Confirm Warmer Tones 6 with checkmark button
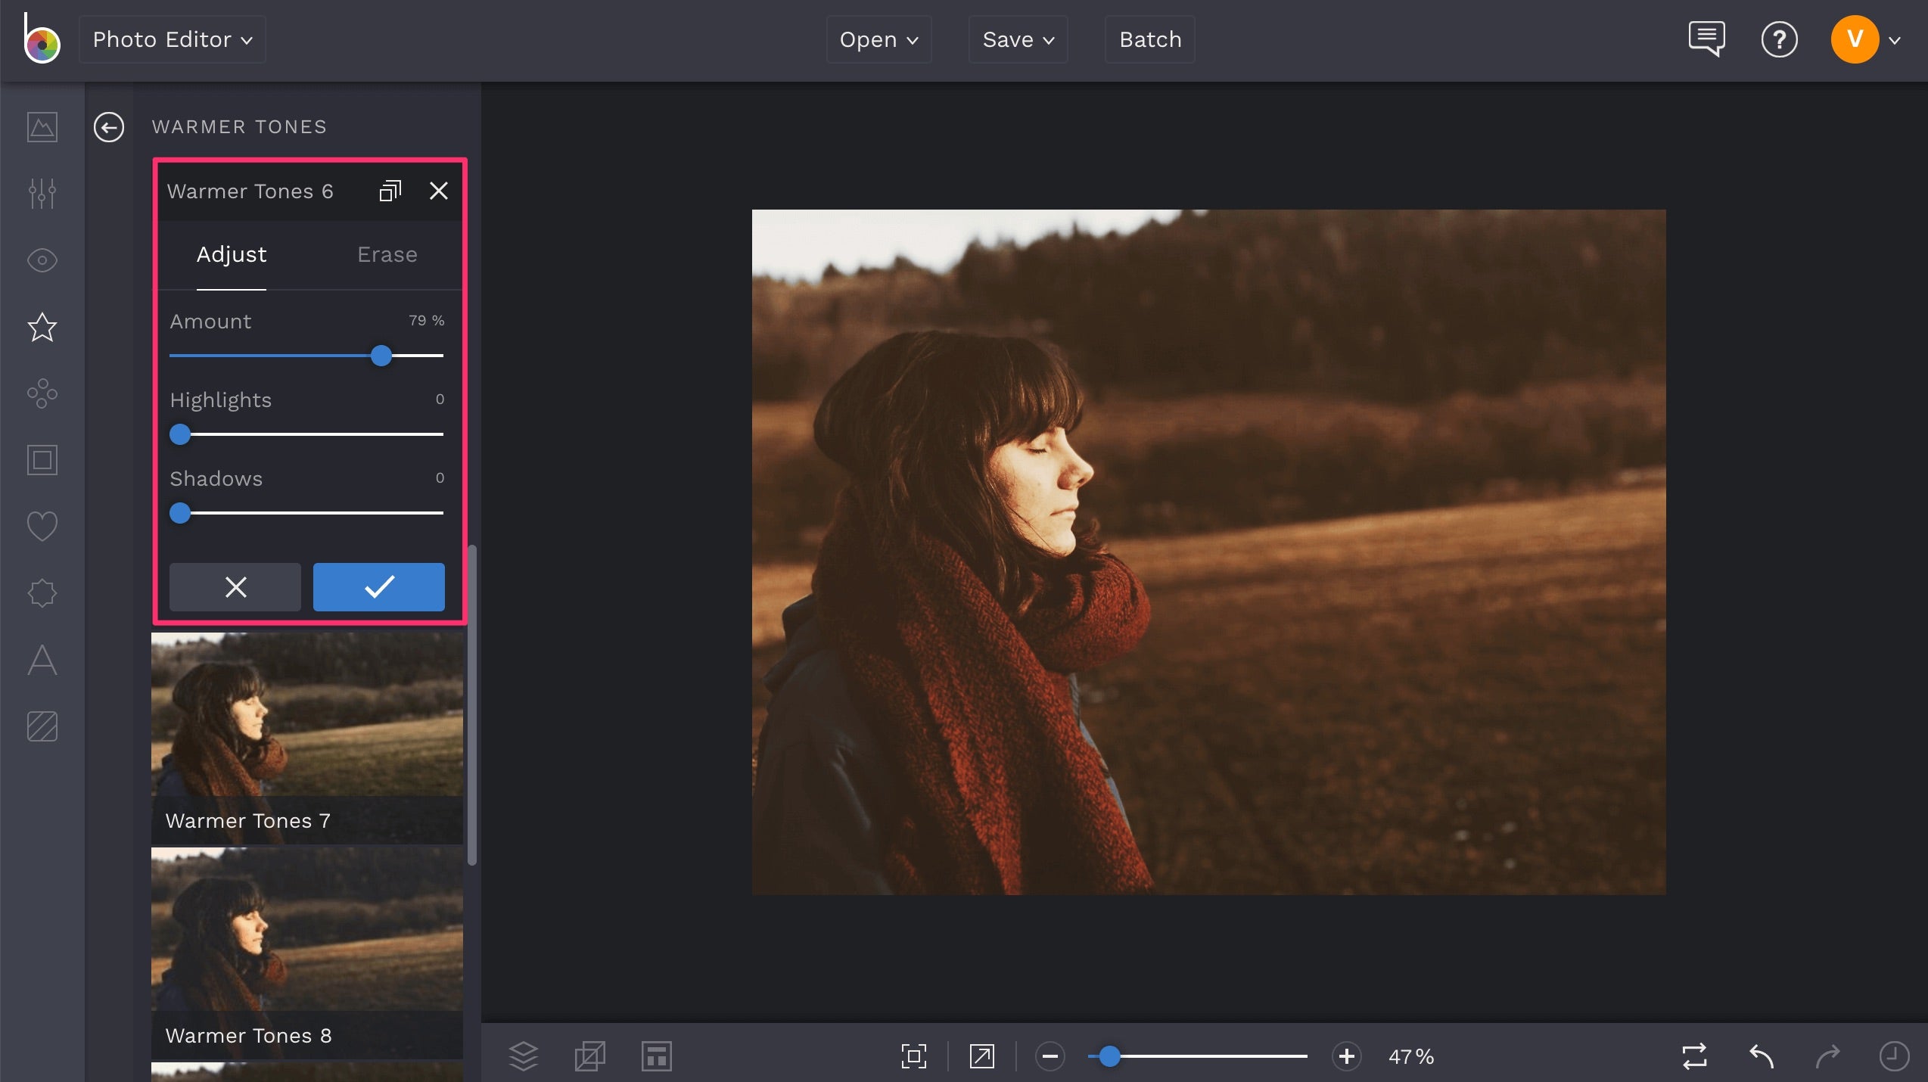 tap(378, 587)
